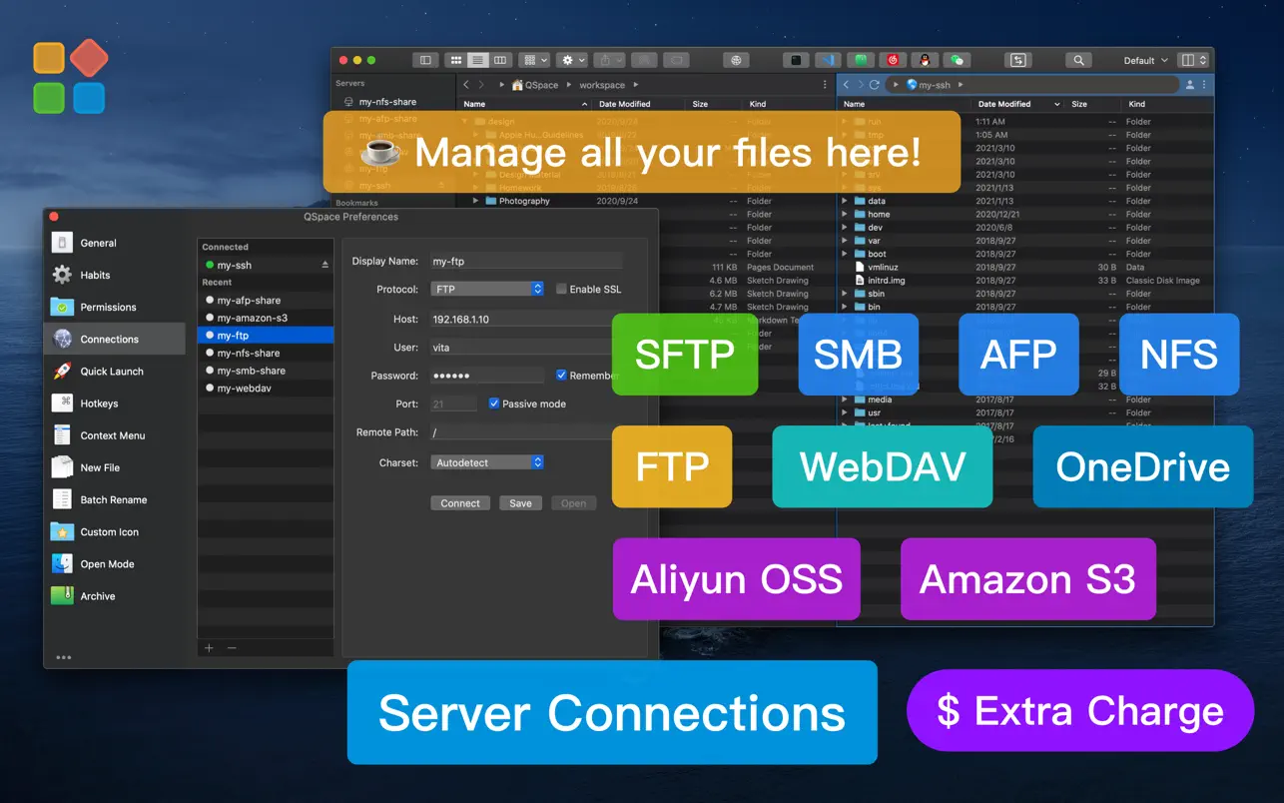Expand the data folder triangle

pyautogui.click(x=846, y=201)
